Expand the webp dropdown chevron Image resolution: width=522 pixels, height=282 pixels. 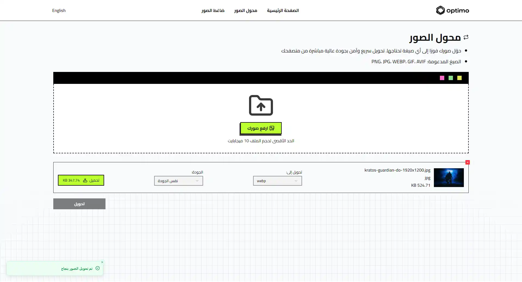(296, 181)
